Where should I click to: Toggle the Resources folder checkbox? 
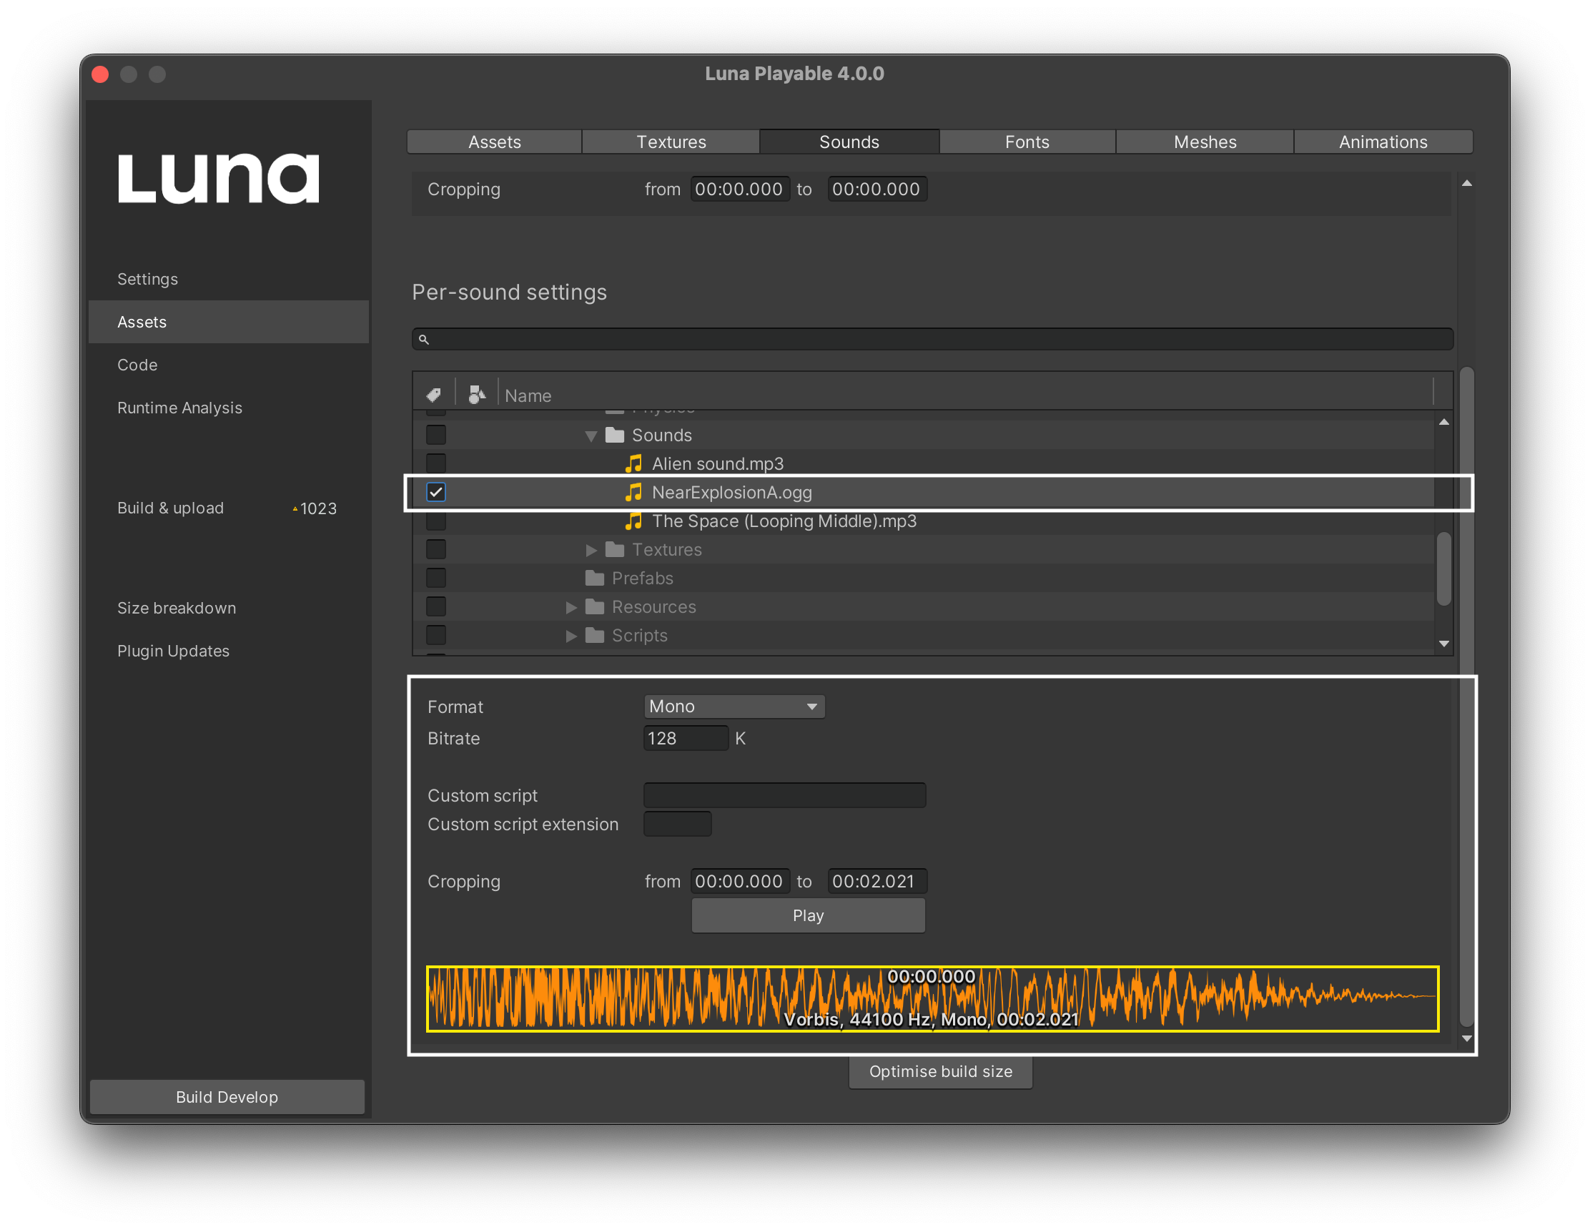436,606
